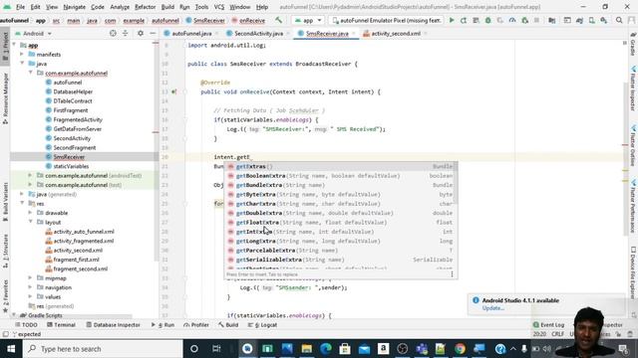Open staticVariables class in project tree

(71, 166)
